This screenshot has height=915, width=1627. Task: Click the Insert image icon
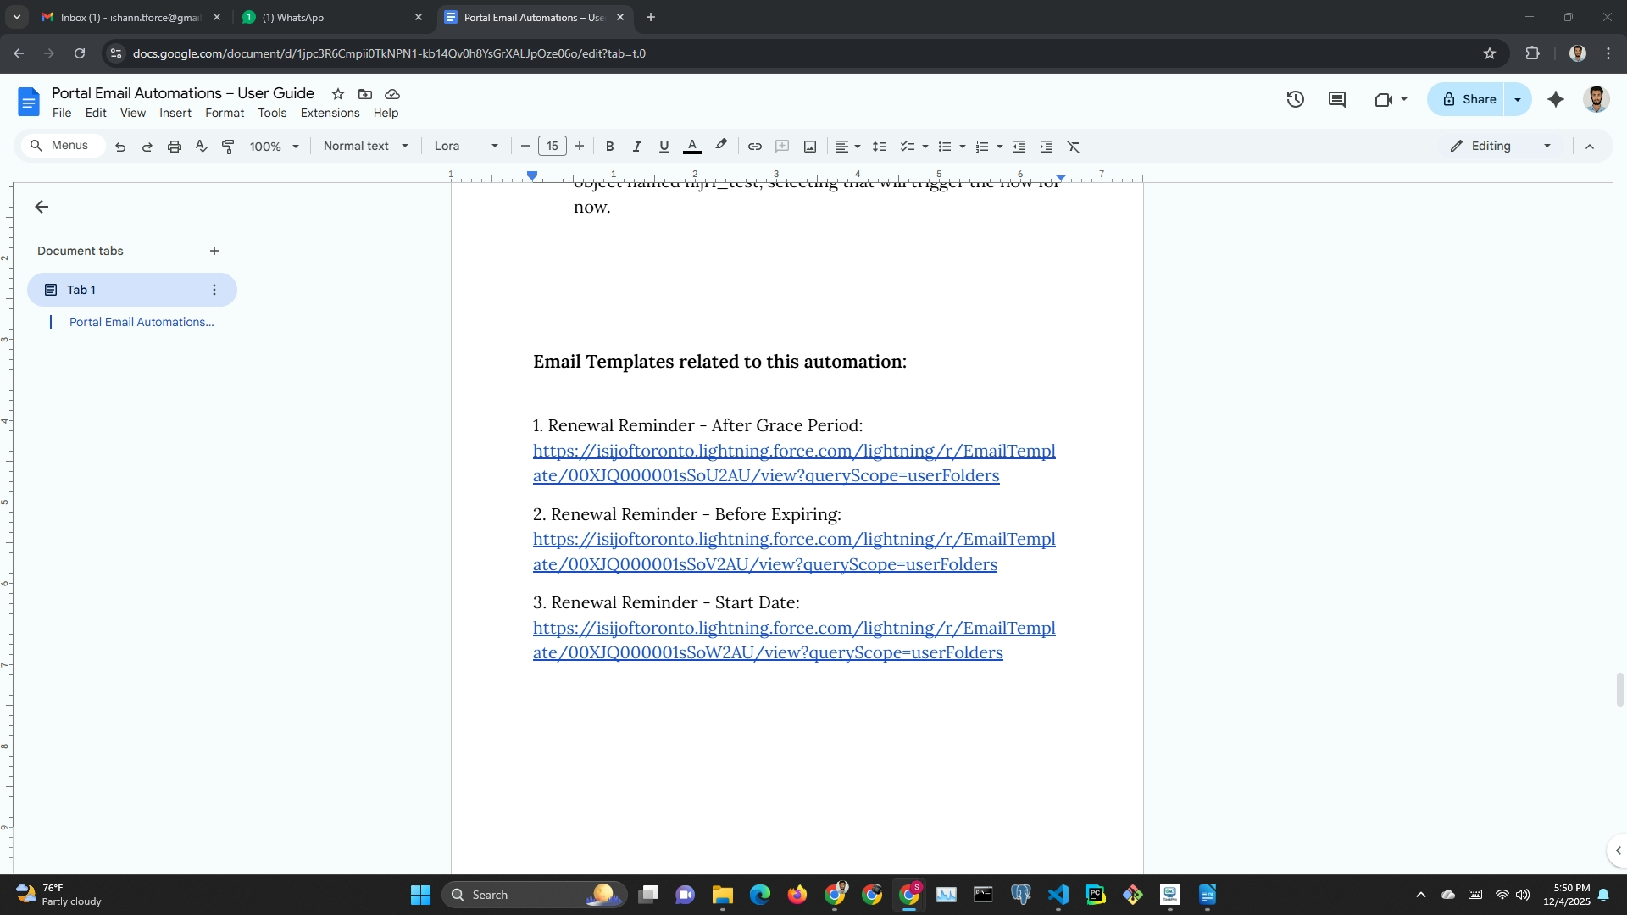click(810, 147)
